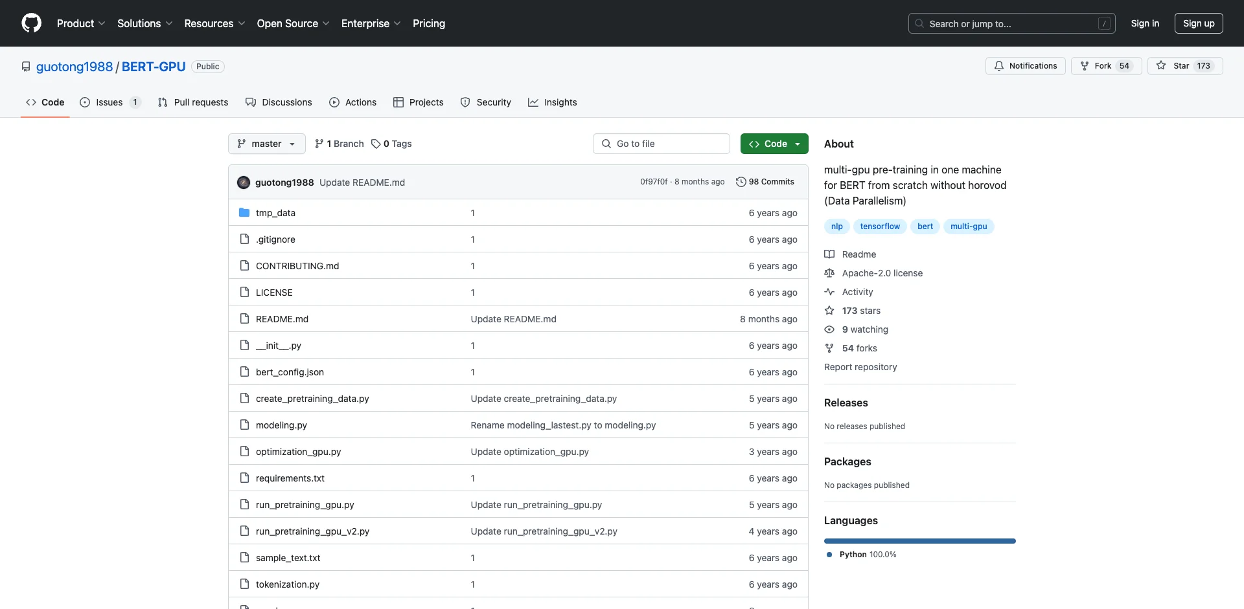Expand the Open Source menu
The width and height of the screenshot is (1244, 609).
click(294, 23)
